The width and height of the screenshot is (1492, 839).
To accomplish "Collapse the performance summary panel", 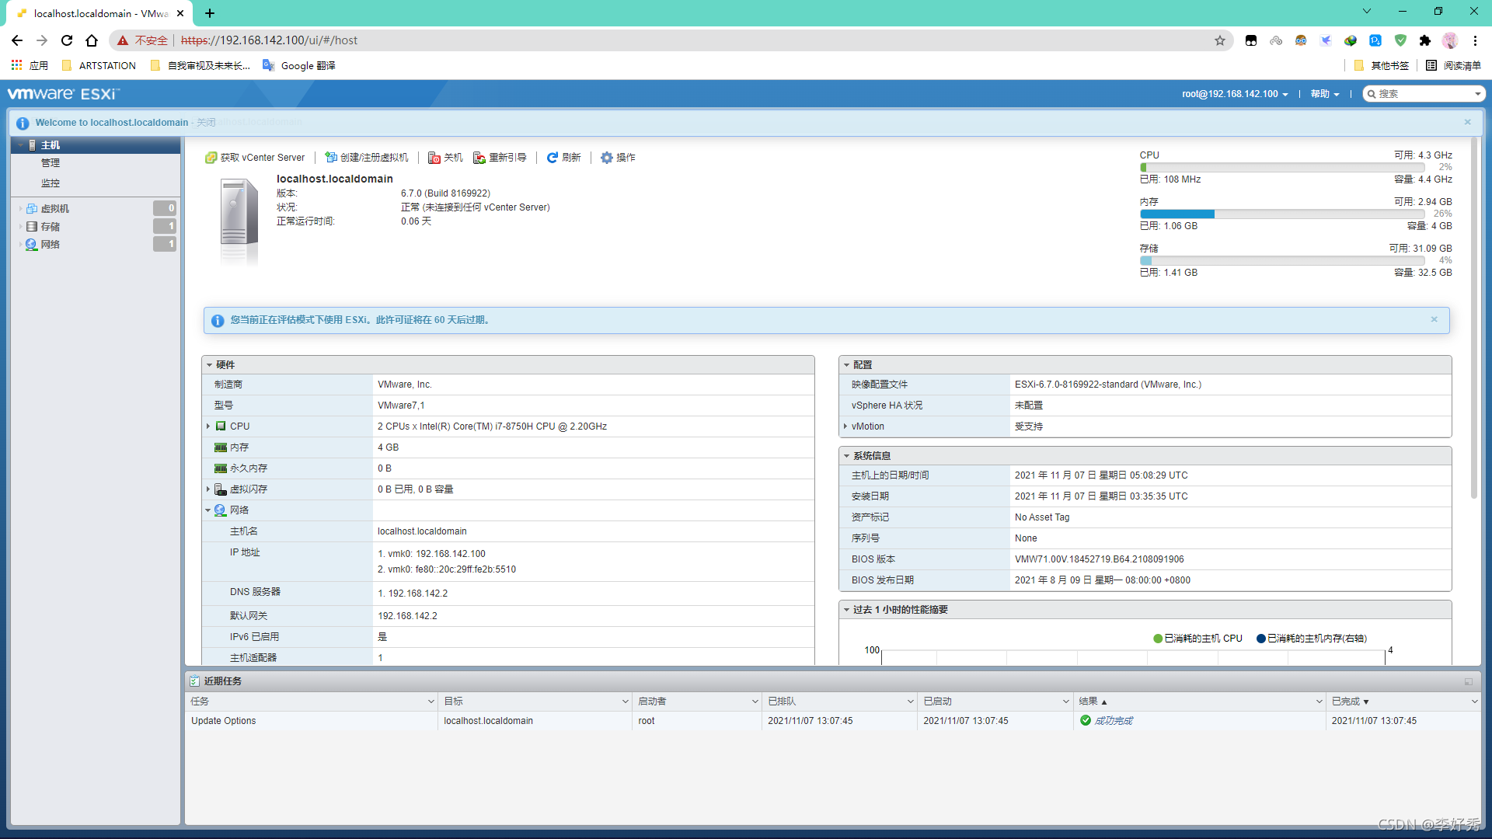I will pos(847,610).
